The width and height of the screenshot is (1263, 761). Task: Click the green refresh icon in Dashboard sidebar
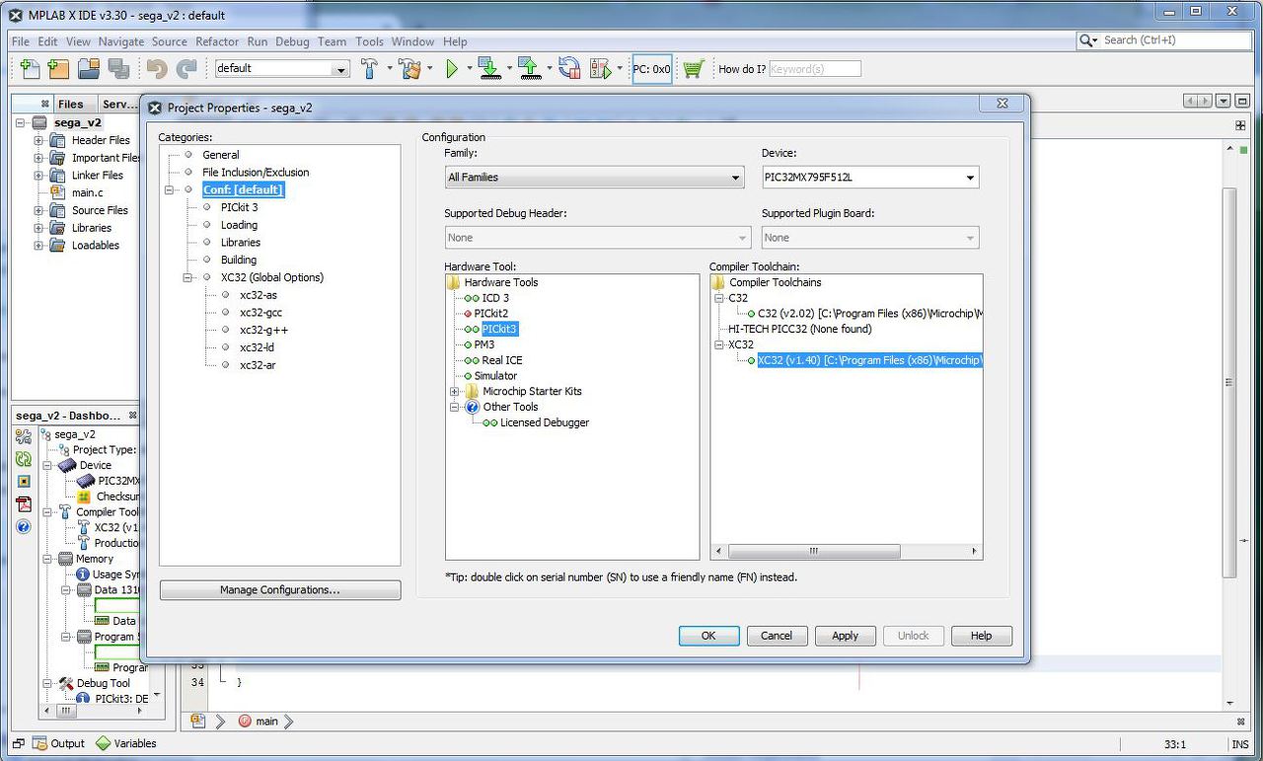click(x=24, y=459)
